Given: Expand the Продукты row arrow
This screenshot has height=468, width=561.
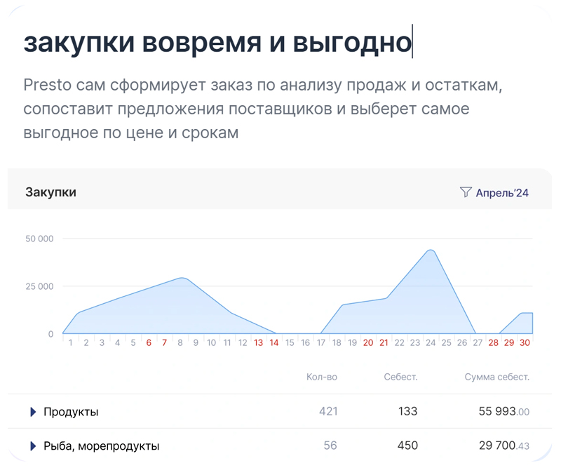Looking at the screenshot, I should 33,412.
